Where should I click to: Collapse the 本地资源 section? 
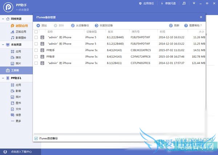click(x=3, y=45)
